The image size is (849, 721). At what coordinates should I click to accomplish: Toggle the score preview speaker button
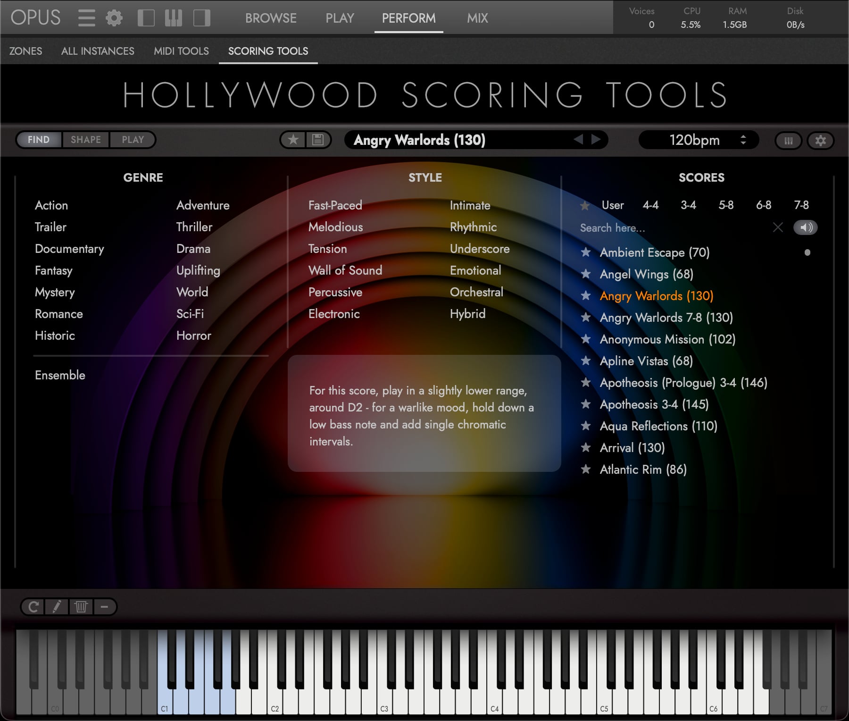point(806,227)
